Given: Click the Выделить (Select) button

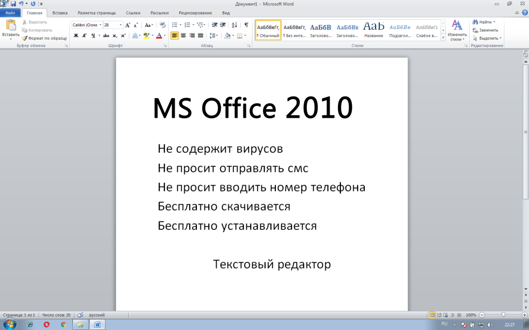Looking at the screenshot, I should [x=487, y=38].
